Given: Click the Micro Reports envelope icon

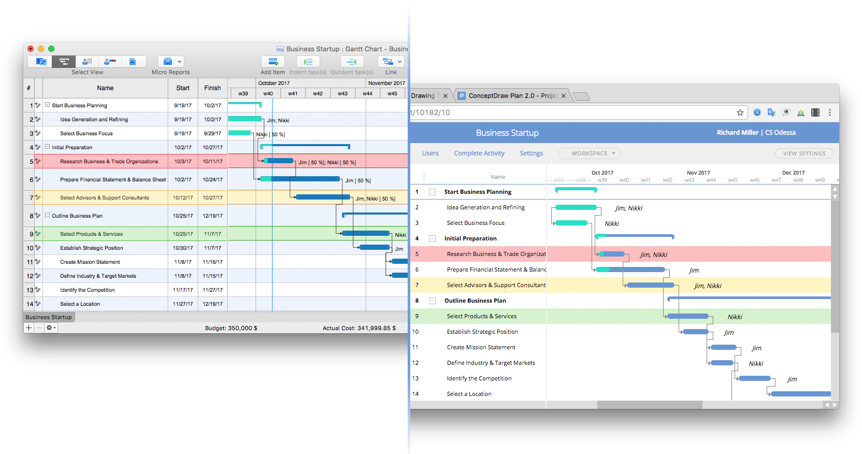Looking at the screenshot, I should 167,62.
